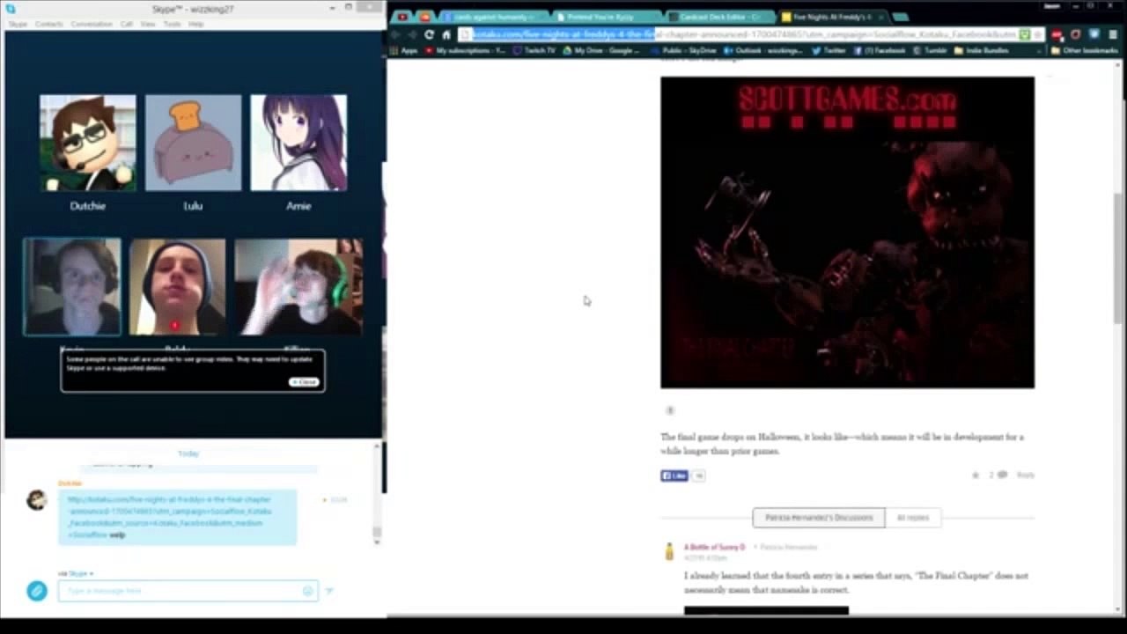This screenshot has width=1127, height=634.
Task: Open the Other bookmarks folder
Action: coord(1085,51)
